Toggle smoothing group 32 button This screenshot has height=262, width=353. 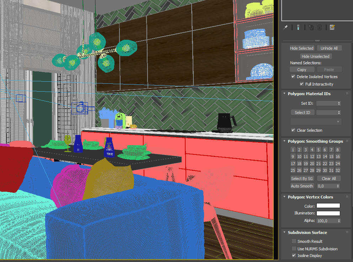337,170
